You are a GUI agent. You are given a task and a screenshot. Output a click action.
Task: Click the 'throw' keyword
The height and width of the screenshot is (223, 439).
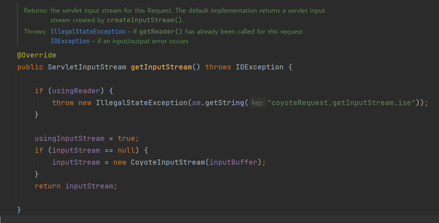tap(63, 103)
